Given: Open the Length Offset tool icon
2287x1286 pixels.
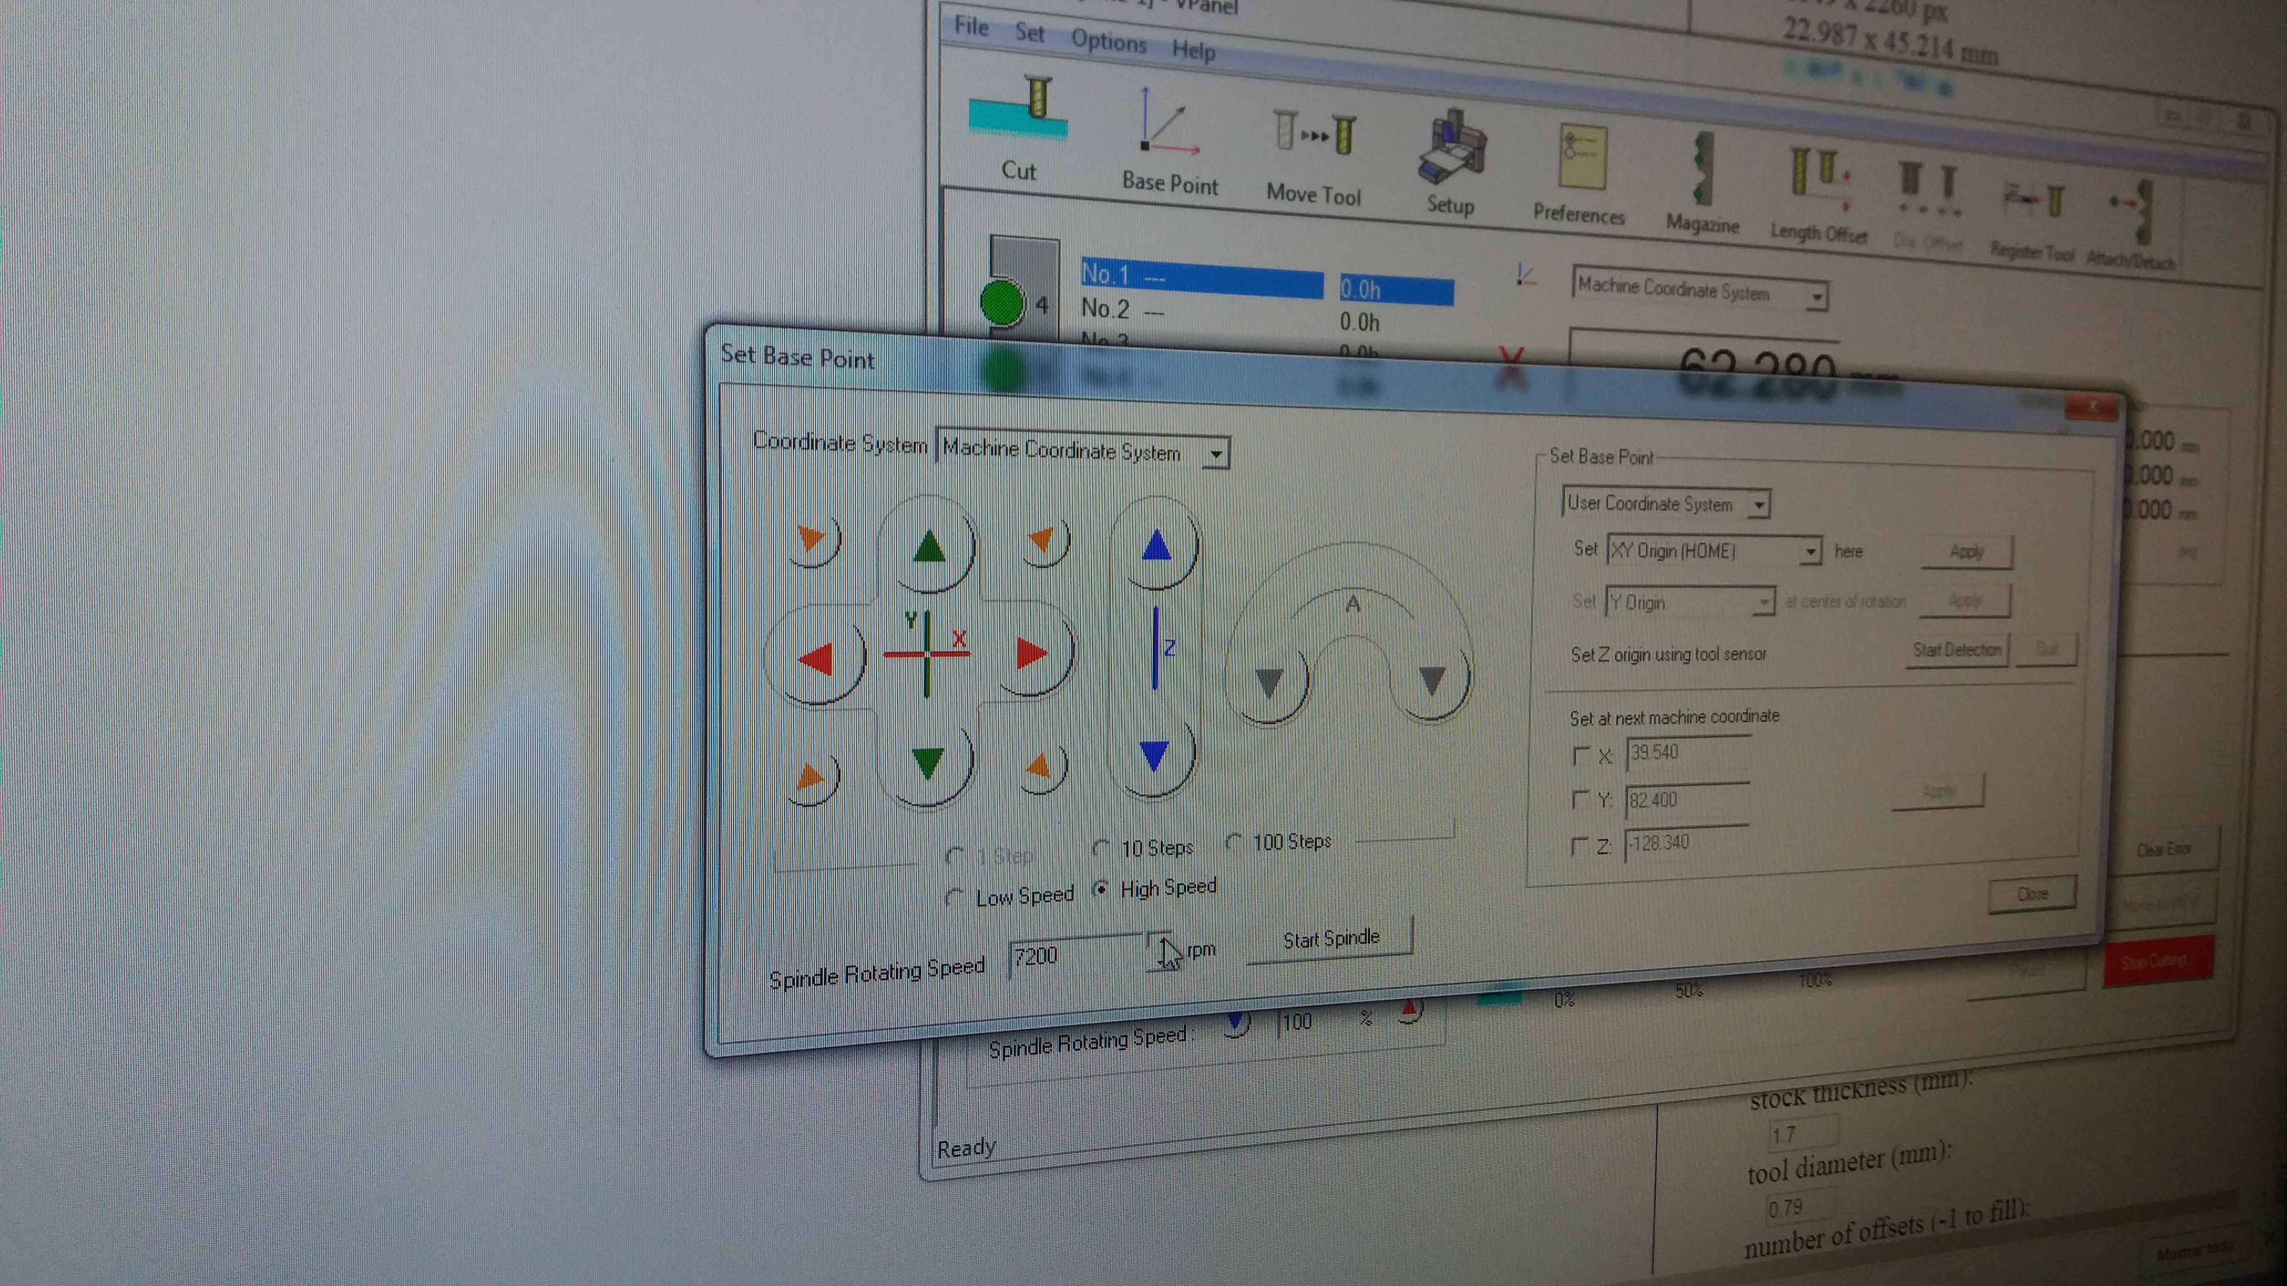Looking at the screenshot, I should click(x=1819, y=196).
